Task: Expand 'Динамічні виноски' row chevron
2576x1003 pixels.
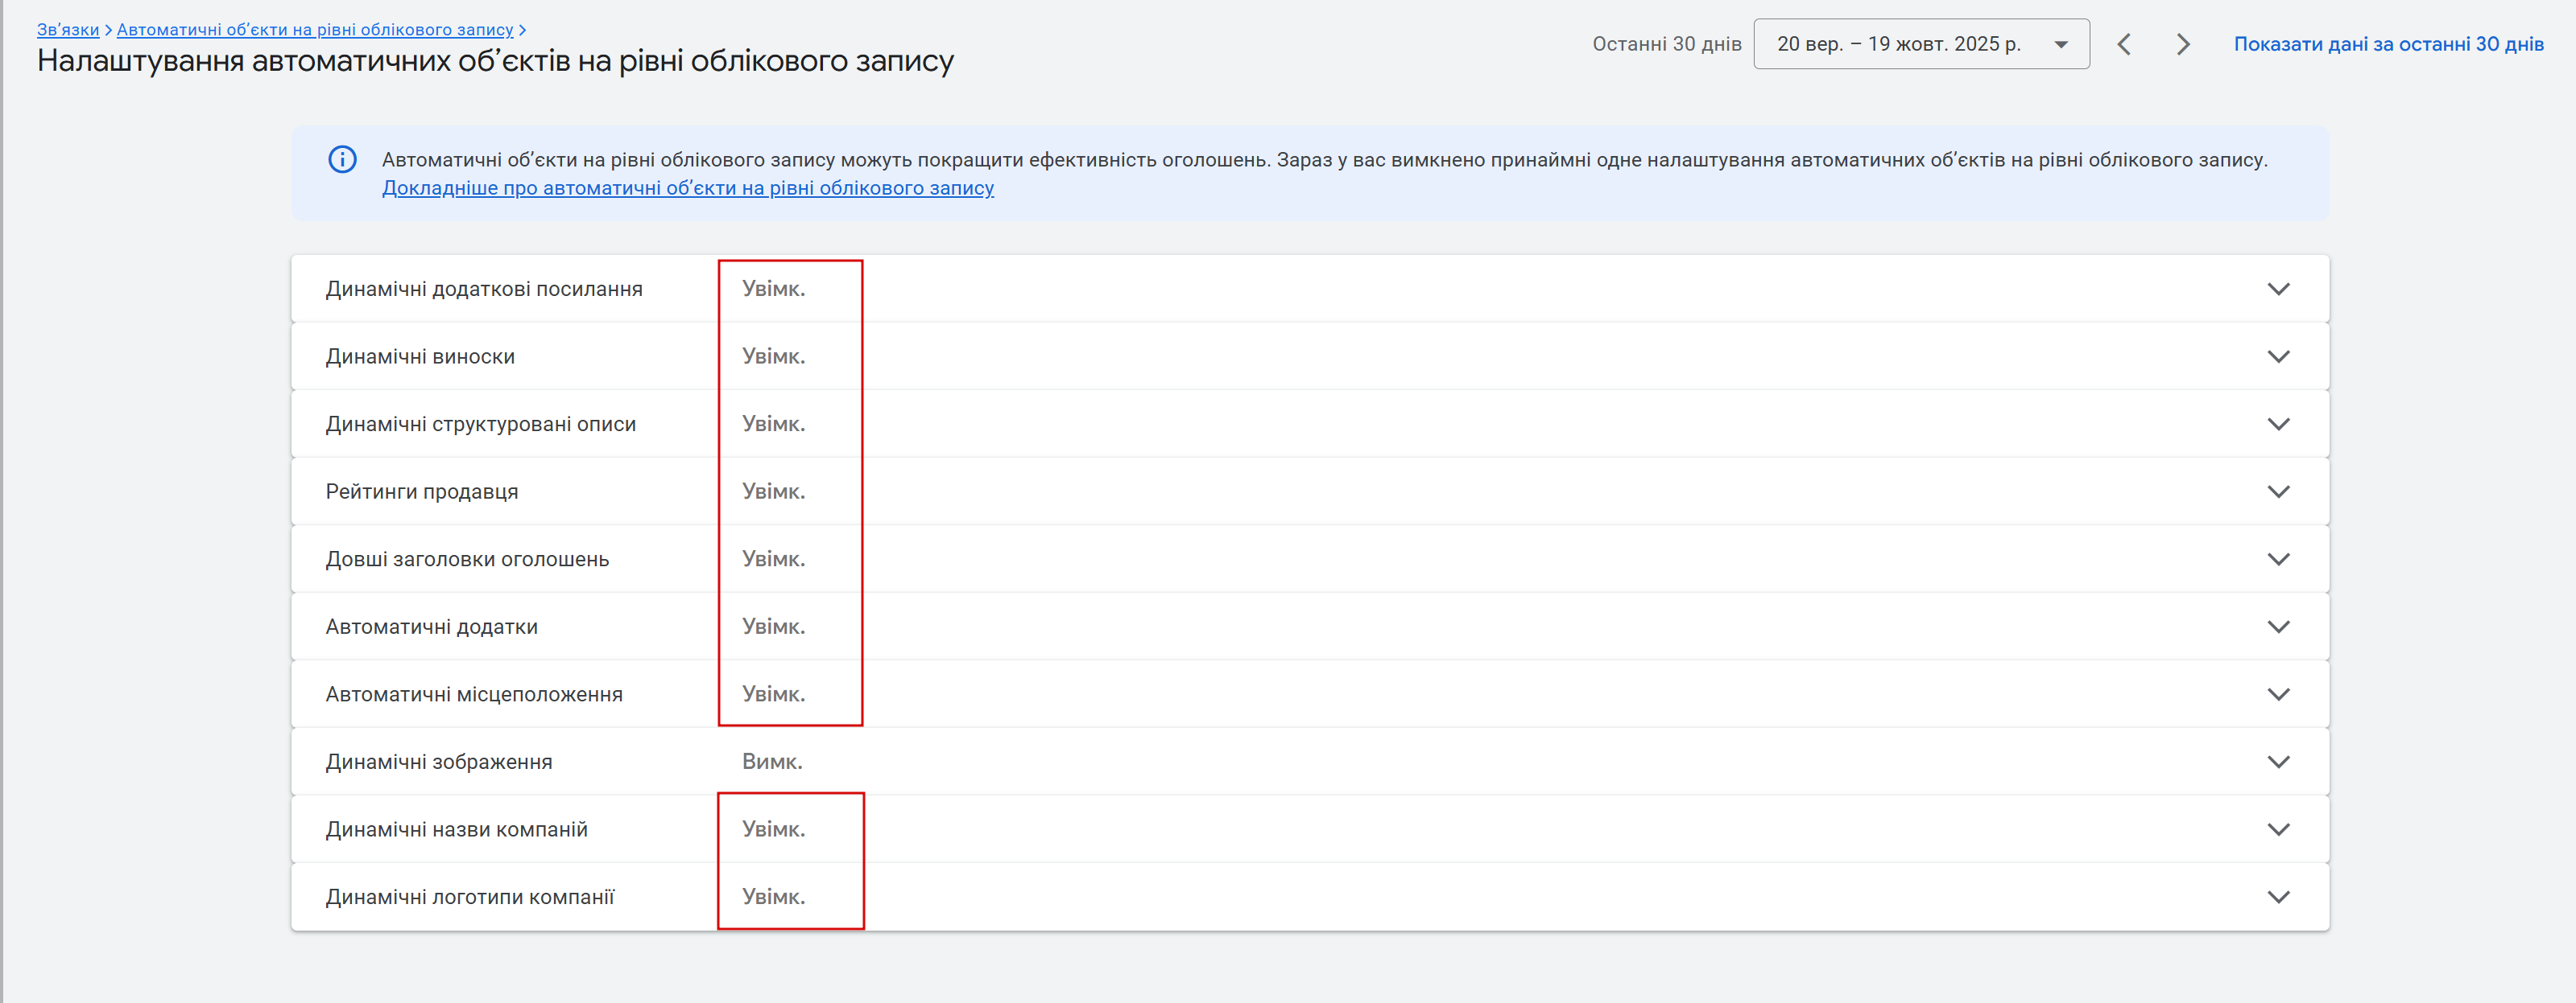Action: click(2277, 356)
